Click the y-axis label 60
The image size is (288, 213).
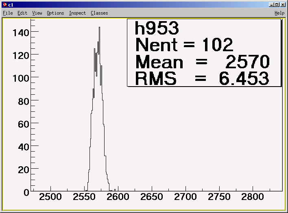point(24,124)
